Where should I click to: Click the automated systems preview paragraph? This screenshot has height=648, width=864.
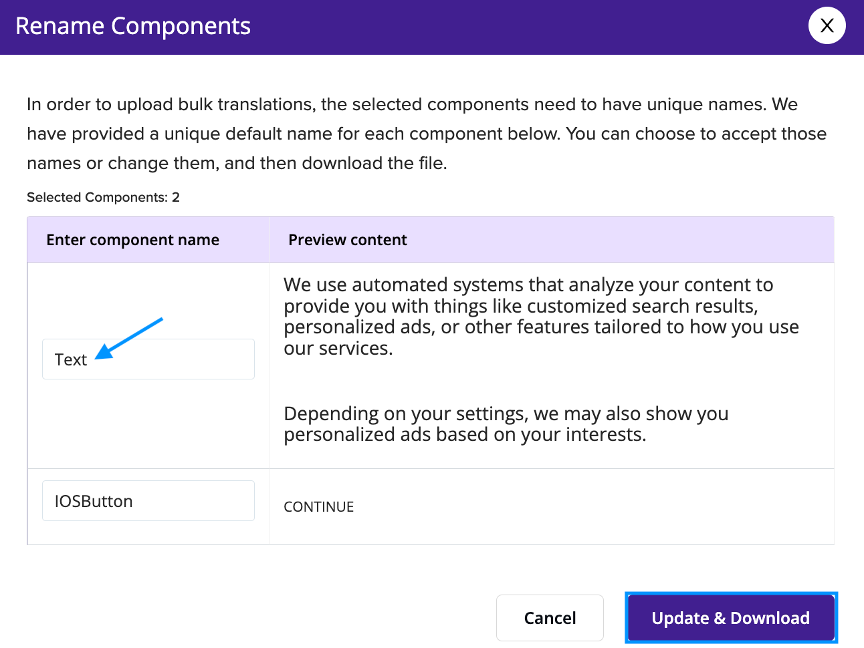pyautogui.click(x=541, y=316)
